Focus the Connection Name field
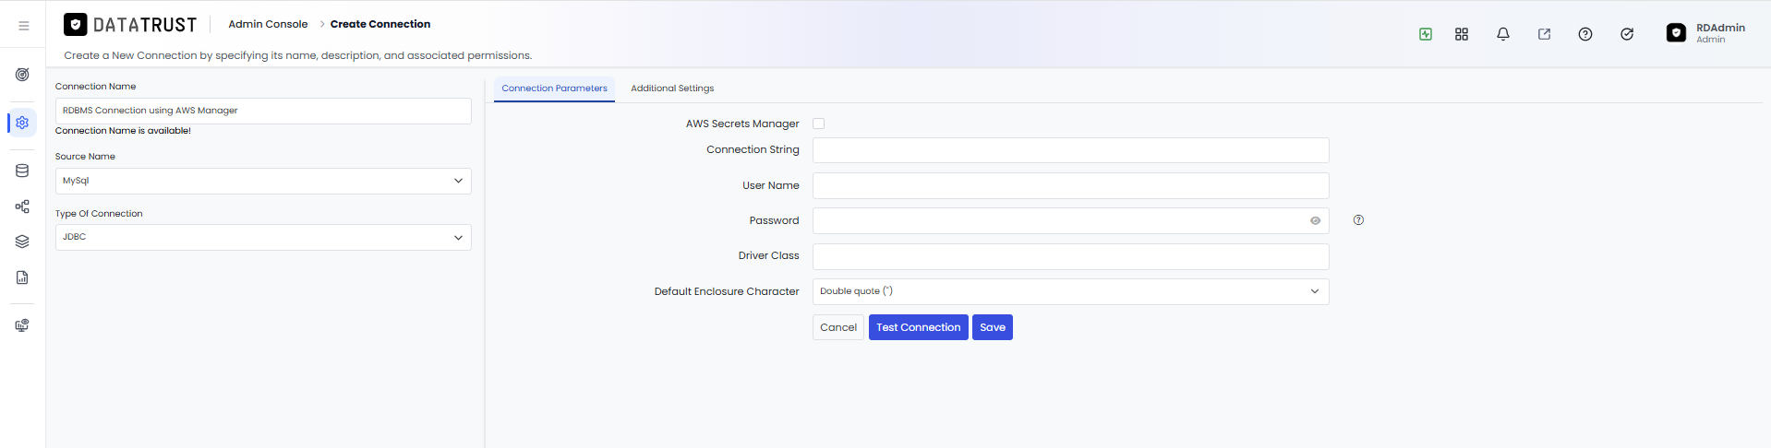Screen dimensions: 1771x448 pyautogui.click(x=263, y=111)
